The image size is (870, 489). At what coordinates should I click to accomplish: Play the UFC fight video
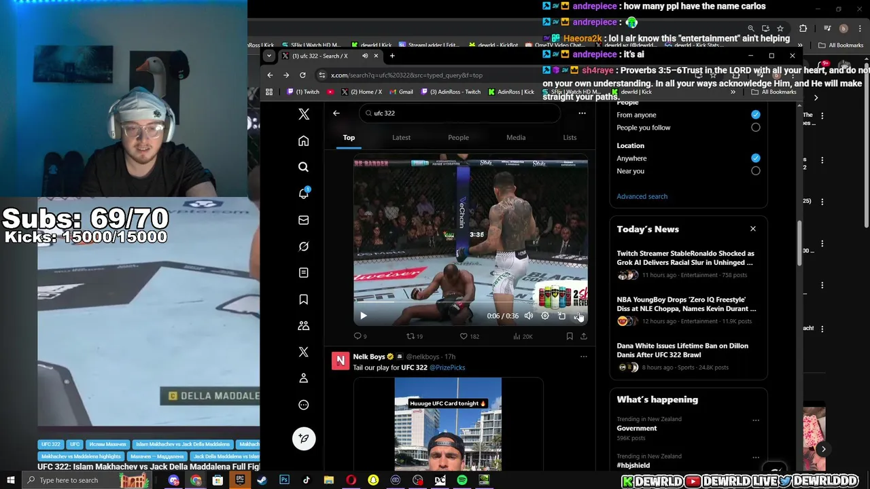(x=363, y=316)
